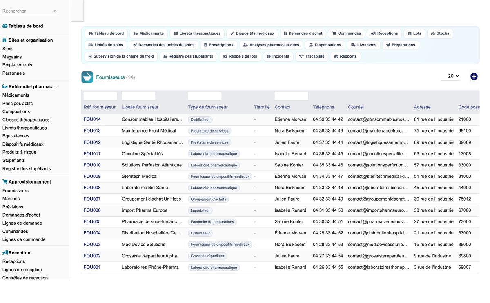Open the Lots tab
490x303 pixels.
click(x=414, y=33)
